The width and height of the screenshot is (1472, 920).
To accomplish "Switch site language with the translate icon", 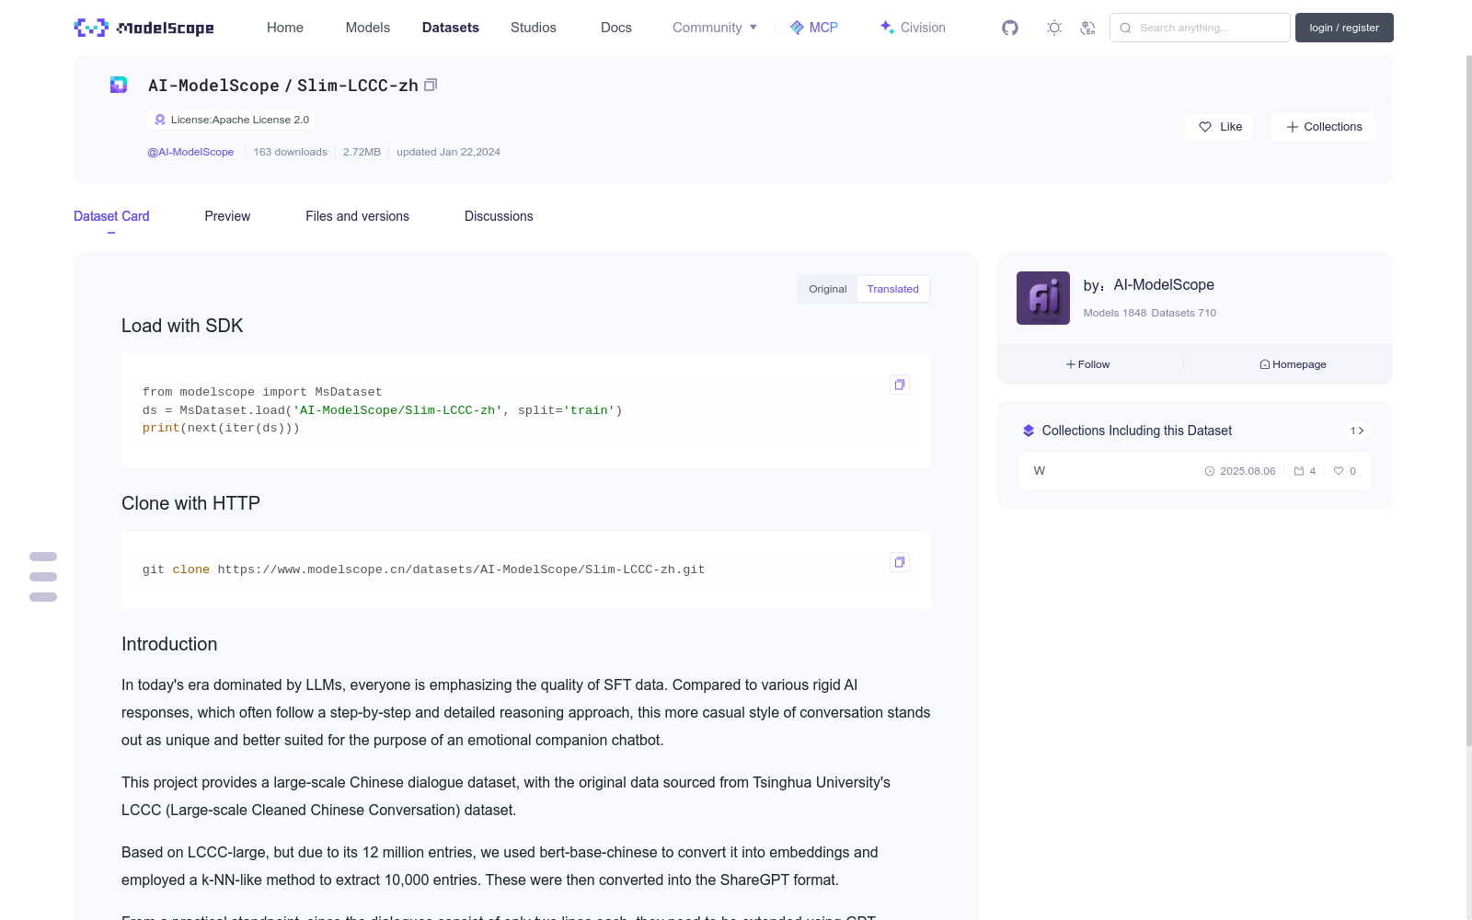I will pyautogui.click(x=1087, y=28).
